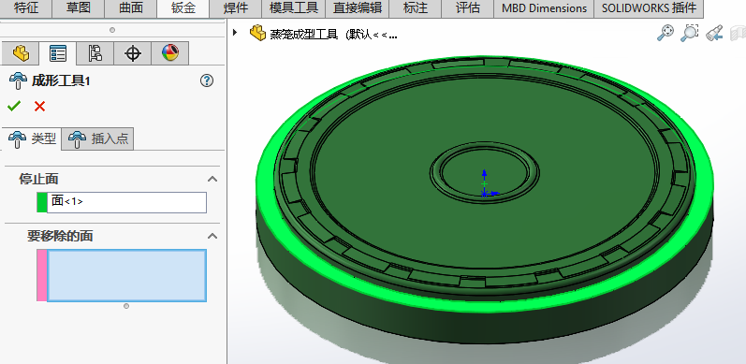Click the 成形工具1 feature icon in header
Viewport: 746px width, 364px height.
(x=18, y=80)
